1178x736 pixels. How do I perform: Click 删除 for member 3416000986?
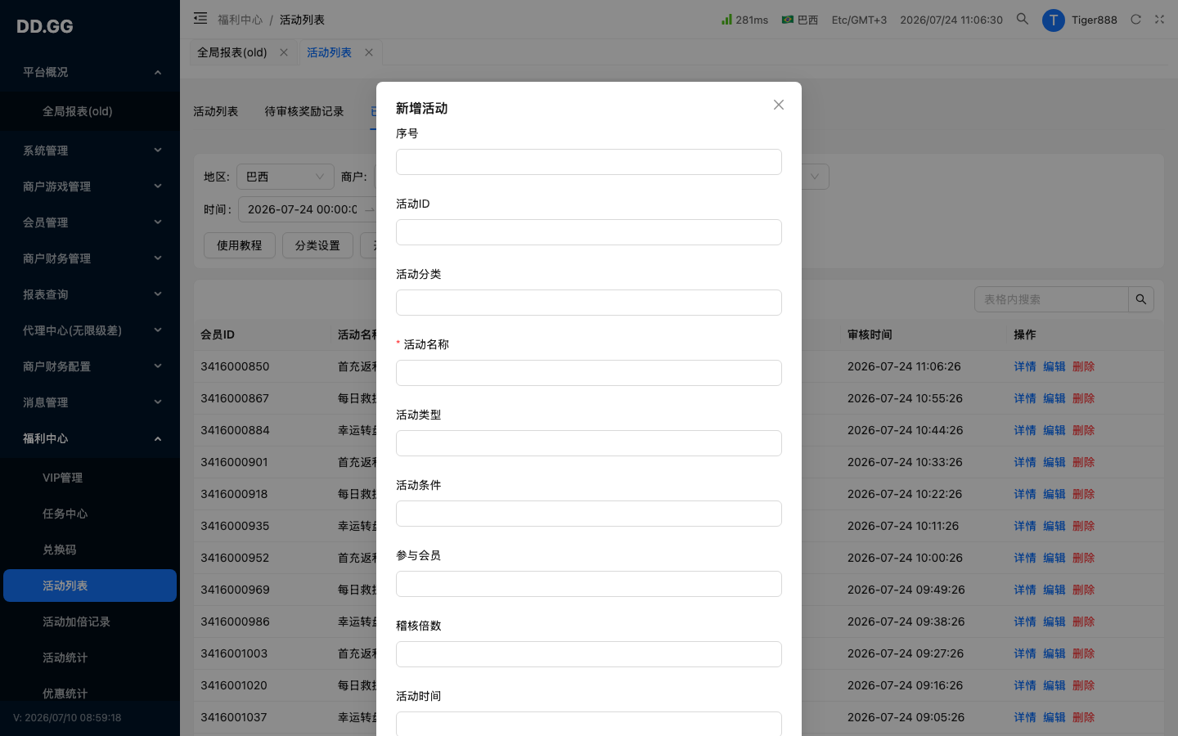click(x=1083, y=622)
